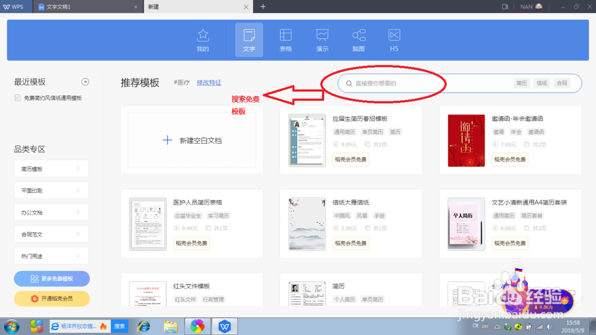Expand the 简历模板 category
The width and height of the screenshot is (596, 335).
51,169
